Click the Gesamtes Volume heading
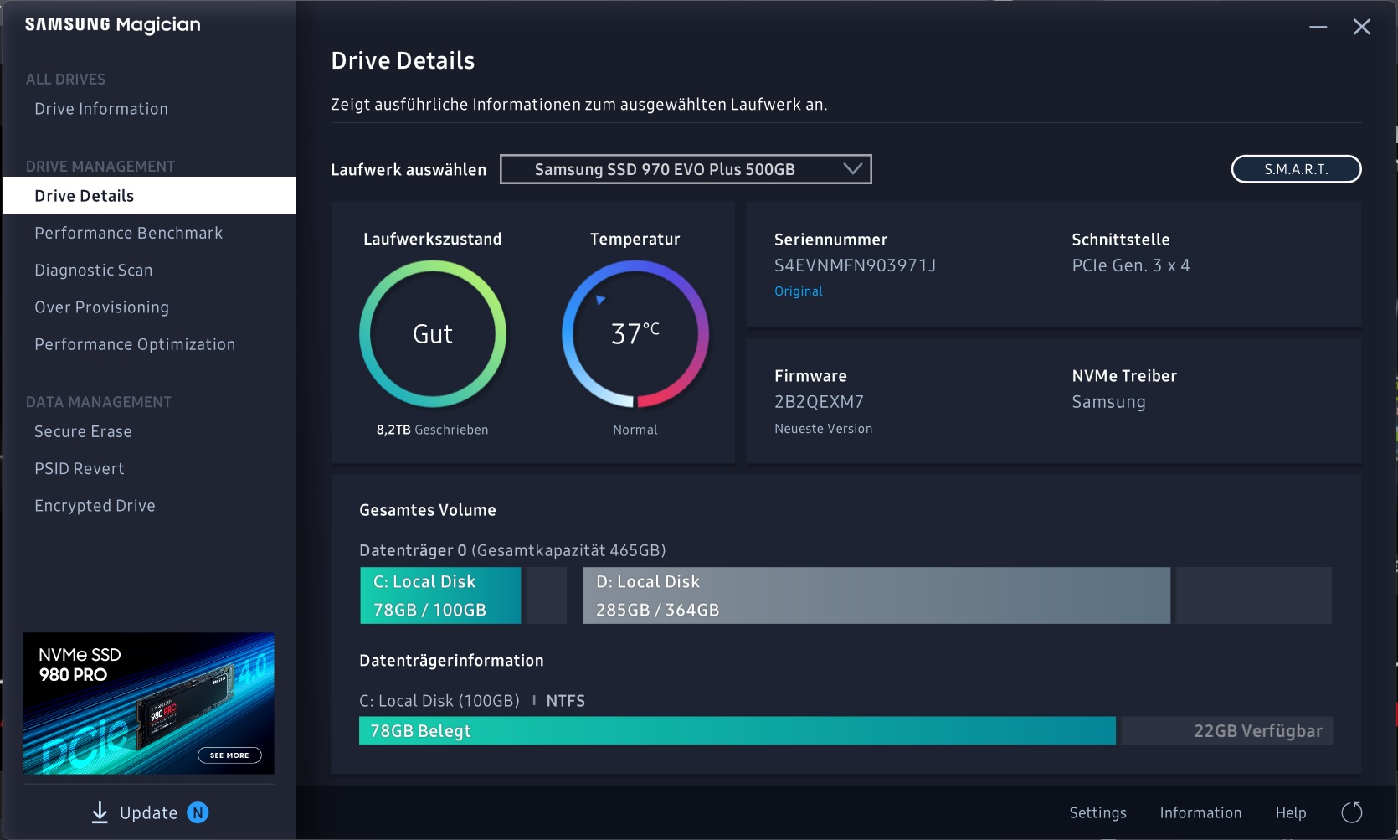 [428, 510]
